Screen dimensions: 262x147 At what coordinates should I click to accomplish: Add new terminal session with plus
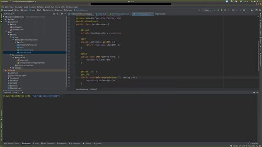coord(23,93)
